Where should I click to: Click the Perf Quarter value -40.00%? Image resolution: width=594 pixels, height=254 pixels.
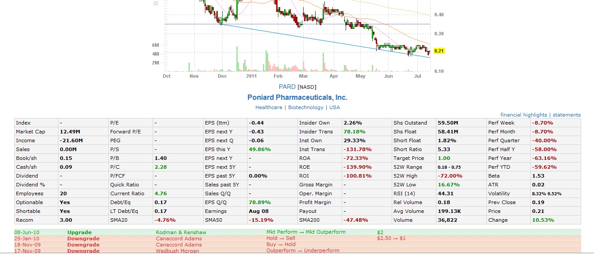[544, 140]
